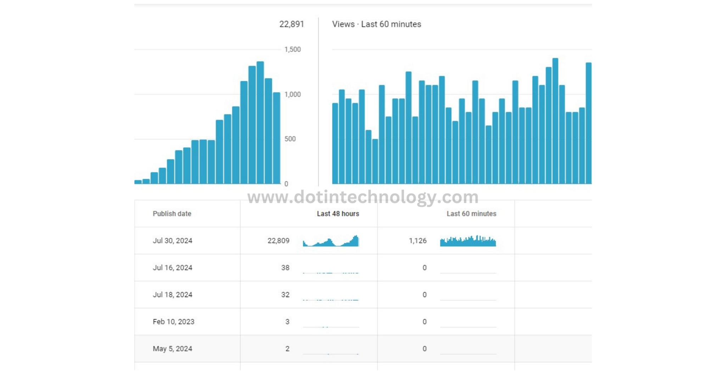
Task: Click the tallest bar in the 48-hour chart
Action: pyautogui.click(x=260, y=123)
